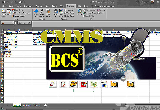This screenshot has height=110, width=160.
Task: Toggle Design Mode
Action: tap(61, 13)
